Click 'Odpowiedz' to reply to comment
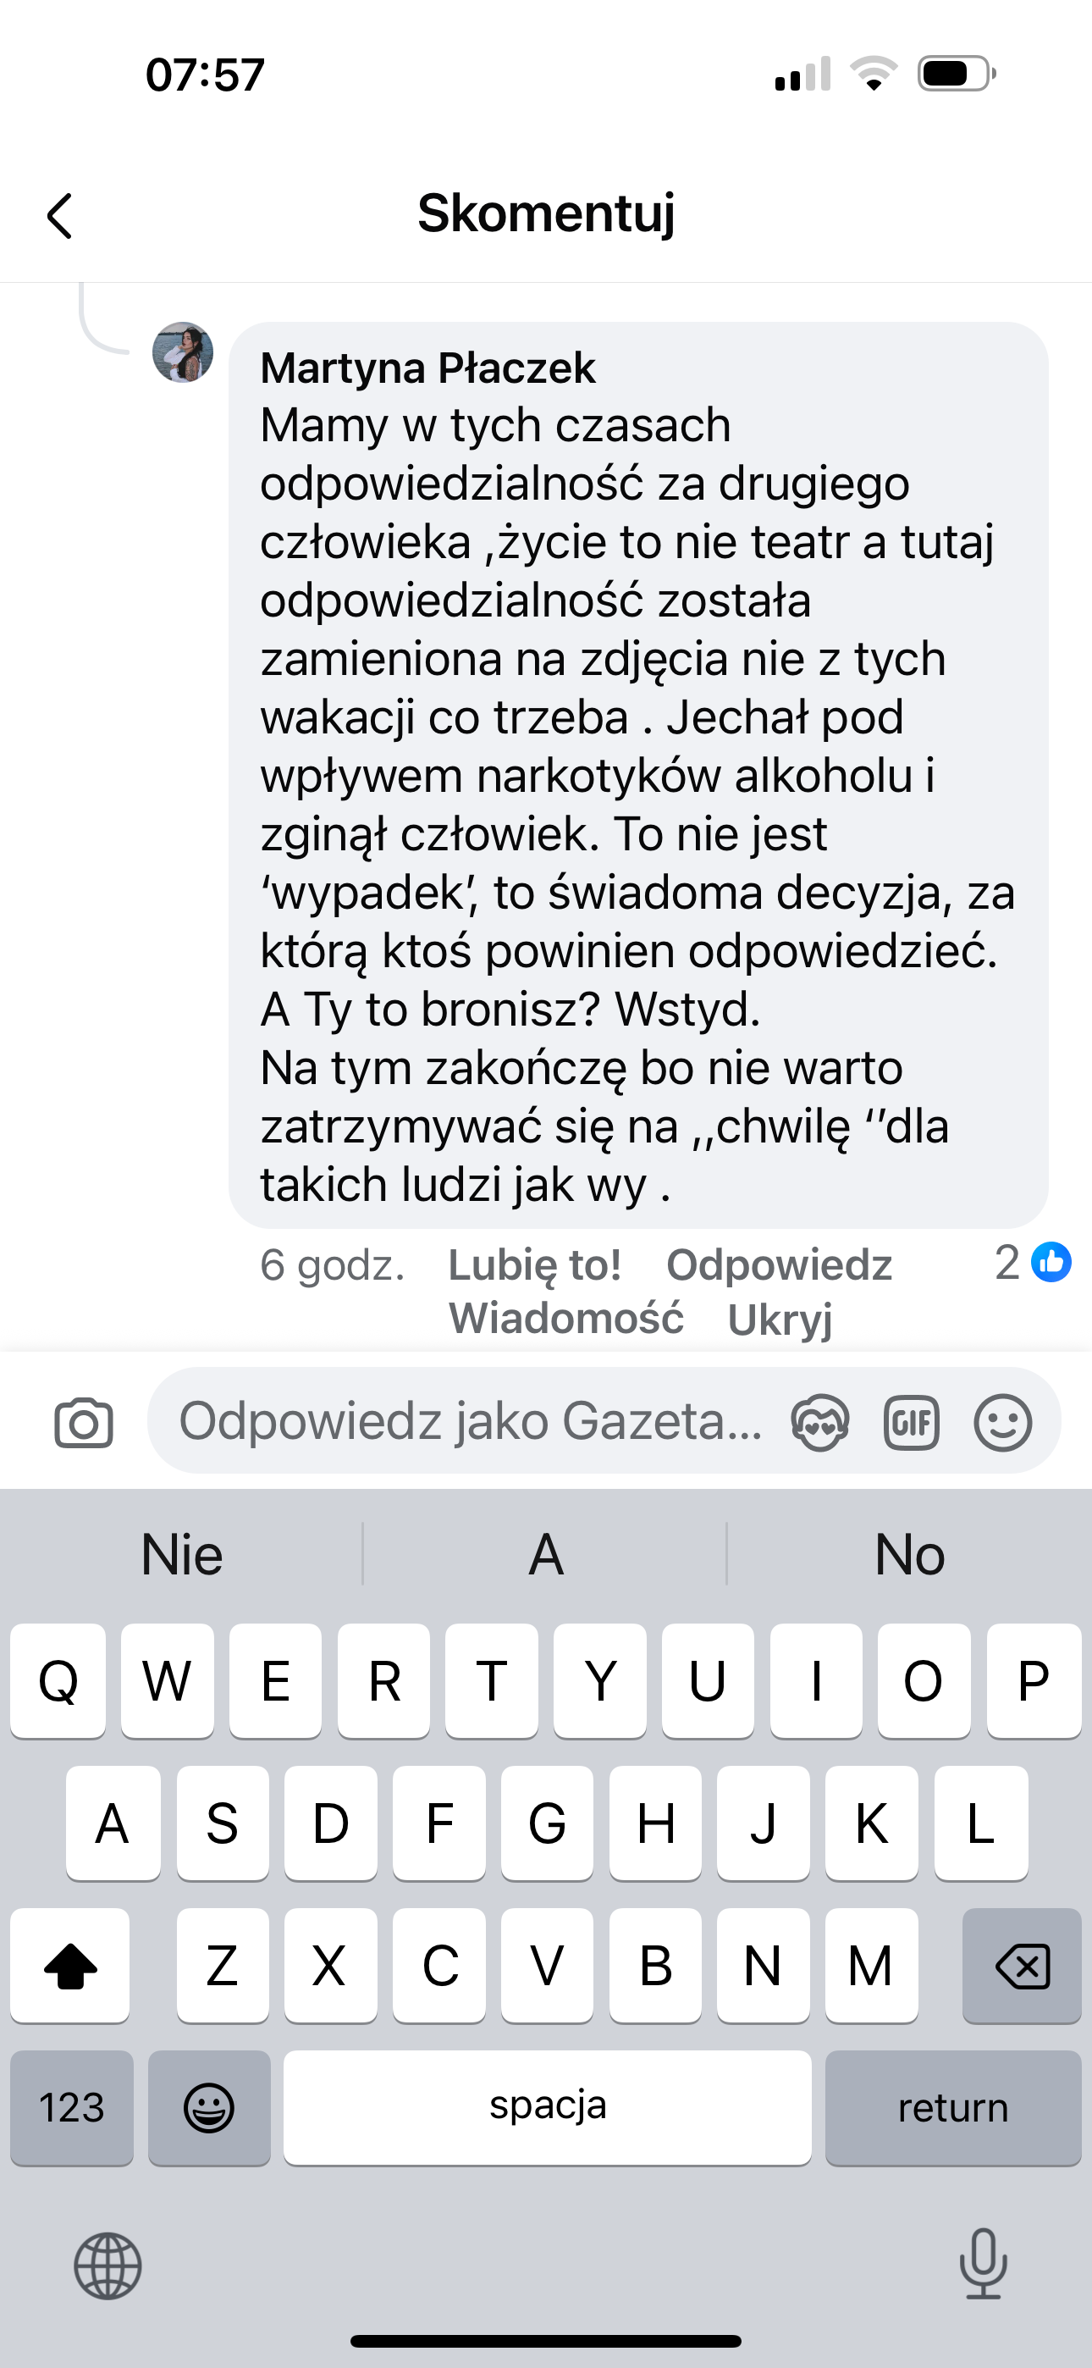Screen dimensions: 1092x2368 780,1265
